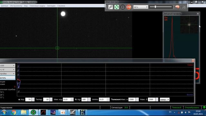Viewport: 206px width, 116px height.
Task: Increase Макс. α with up arrow
Action: tap(137, 99)
